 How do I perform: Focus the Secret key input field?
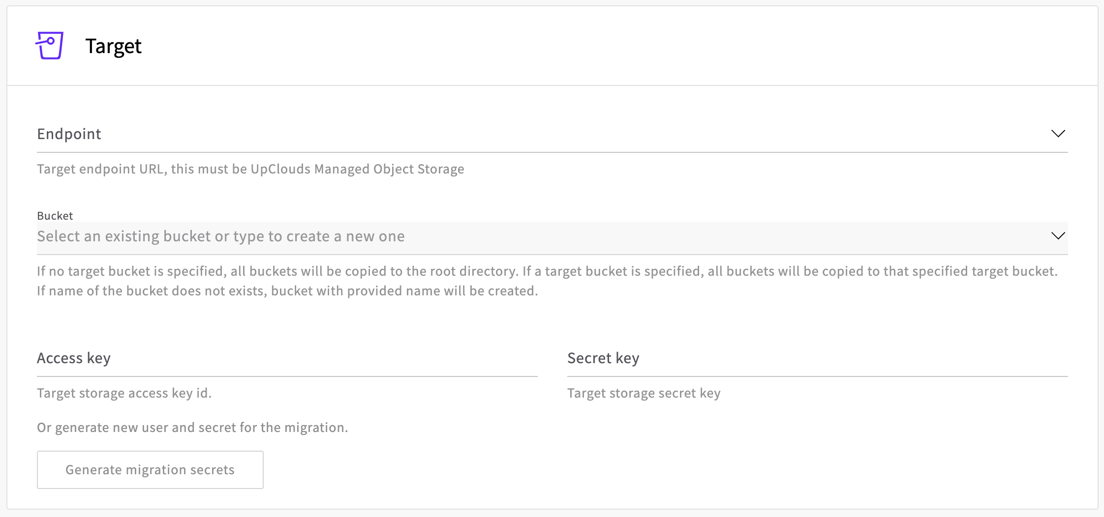pyautogui.click(x=817, y=358)
